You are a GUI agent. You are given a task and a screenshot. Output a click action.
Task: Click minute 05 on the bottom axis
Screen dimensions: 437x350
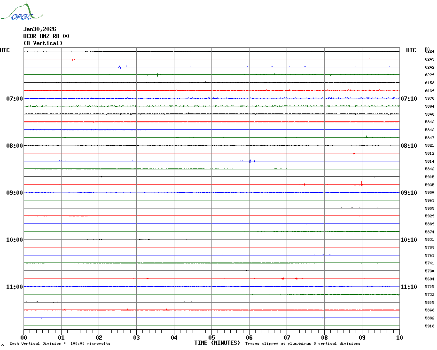tap(211, 337)
